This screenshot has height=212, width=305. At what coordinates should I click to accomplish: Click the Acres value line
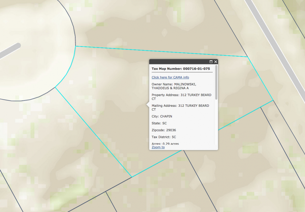click(165, 143)
